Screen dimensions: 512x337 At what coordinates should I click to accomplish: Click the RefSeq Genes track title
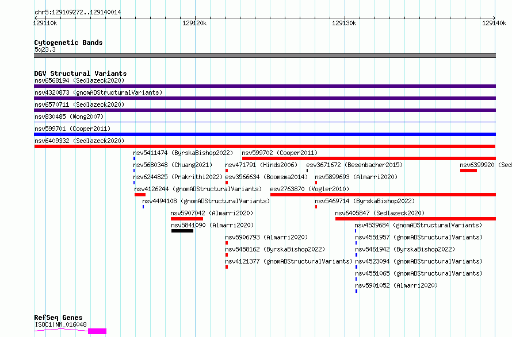pyautogui.click(x=58, y=317)
